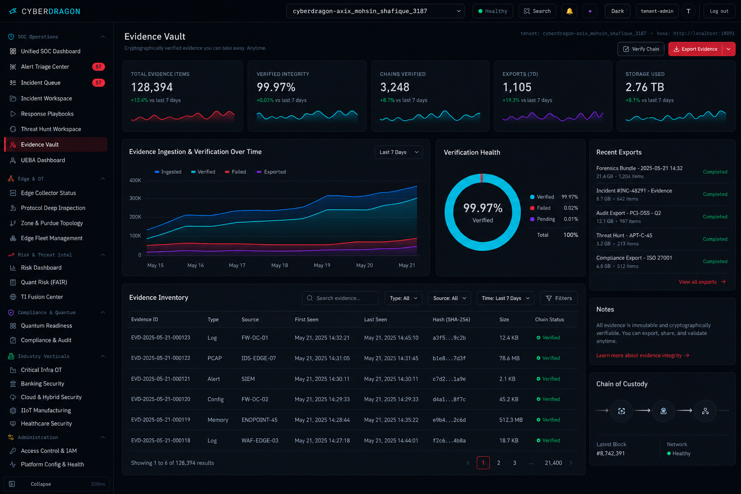Image resolution: width=741 pixels, height=494 pixels.
Task: Click the Collapse sidebar icon
Action: coord(12,484)
